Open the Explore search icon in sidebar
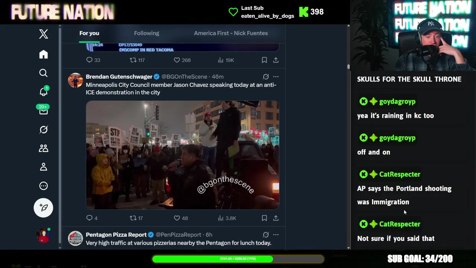 pos(44,73)
